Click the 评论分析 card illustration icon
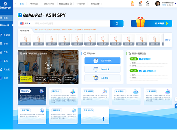This screenshot has width=177, height=133. (73, 91)
